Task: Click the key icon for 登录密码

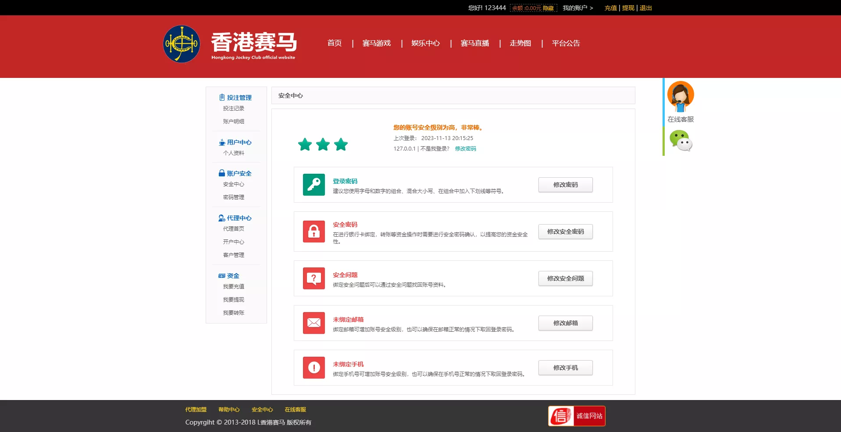Action: [x=313, y=185]
